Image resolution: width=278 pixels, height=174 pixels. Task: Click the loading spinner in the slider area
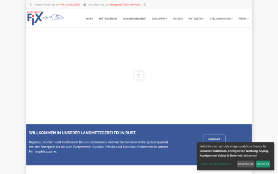tap(139, 76)
